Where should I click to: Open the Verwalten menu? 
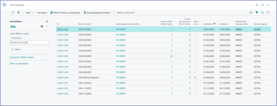42,13
